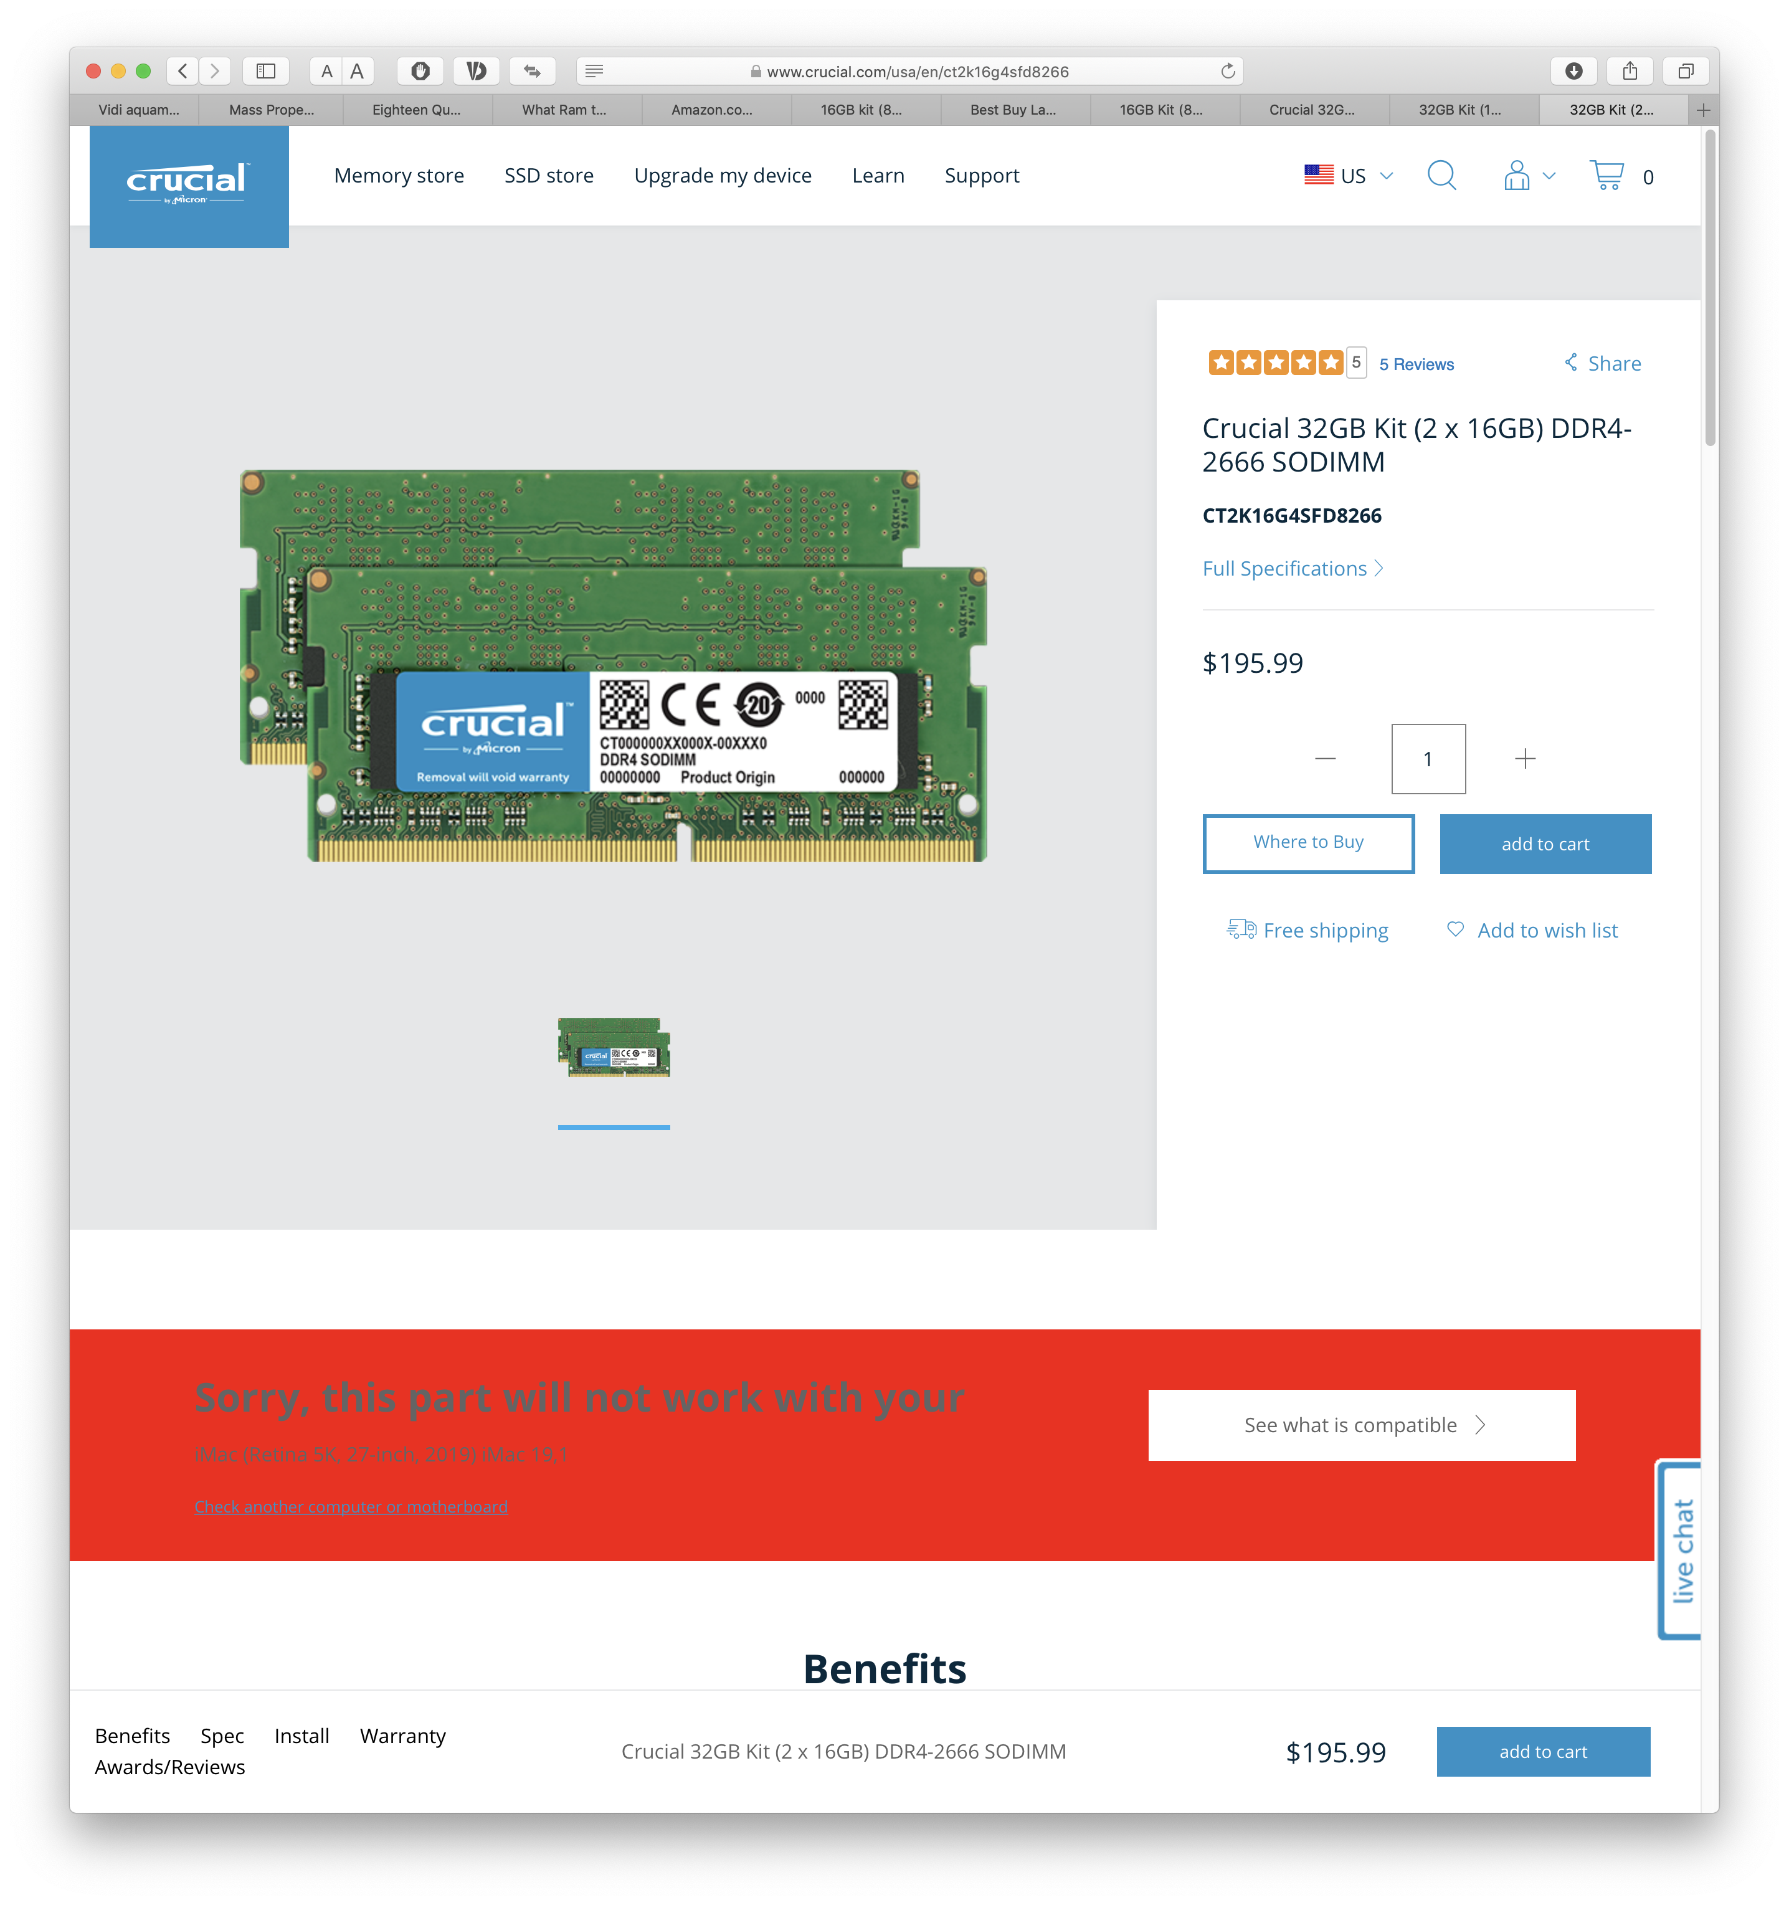Click the V extension icon in toolbar
The height and width of the screenshot is (1905, 1789).
477,71
